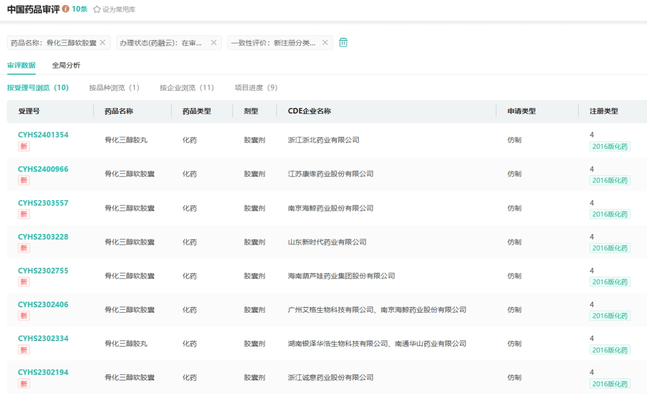Screen dimensions: 647x394
Task: Click the 新 badge under CYHS2302755
Action: [24, 282]
